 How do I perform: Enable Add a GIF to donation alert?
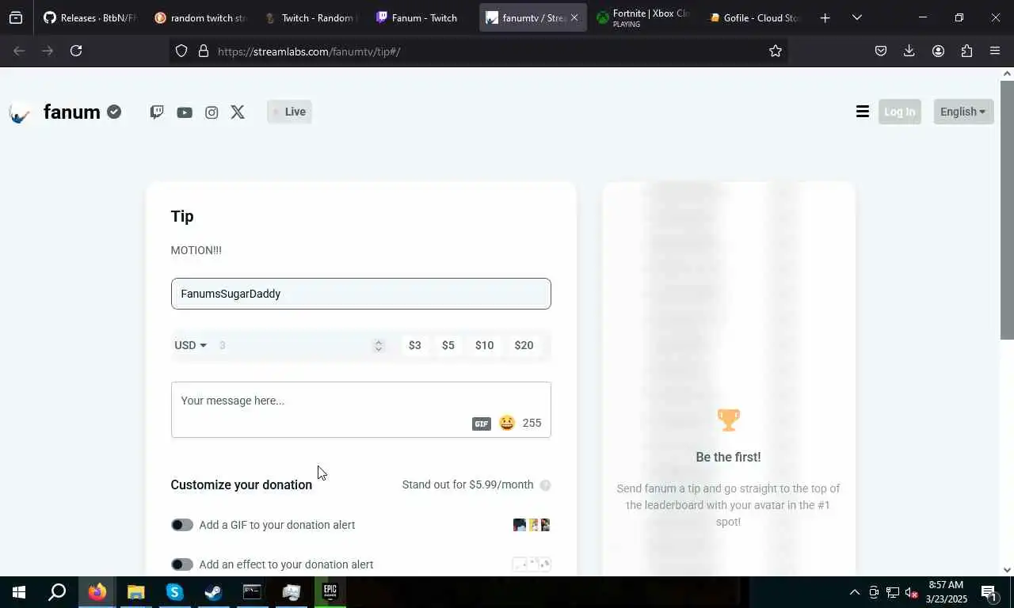[182, 525]
